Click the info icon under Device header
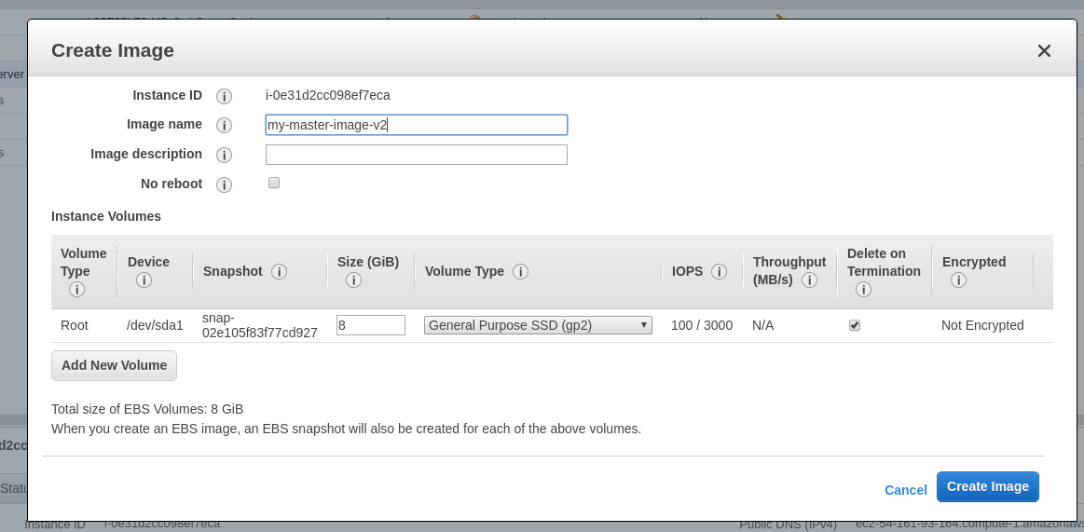The image size is (1084, 532). point(144,280)
